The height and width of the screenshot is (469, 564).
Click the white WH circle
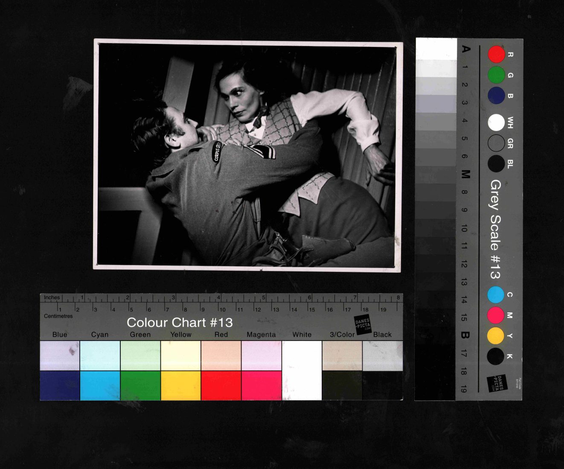point(496,123)
